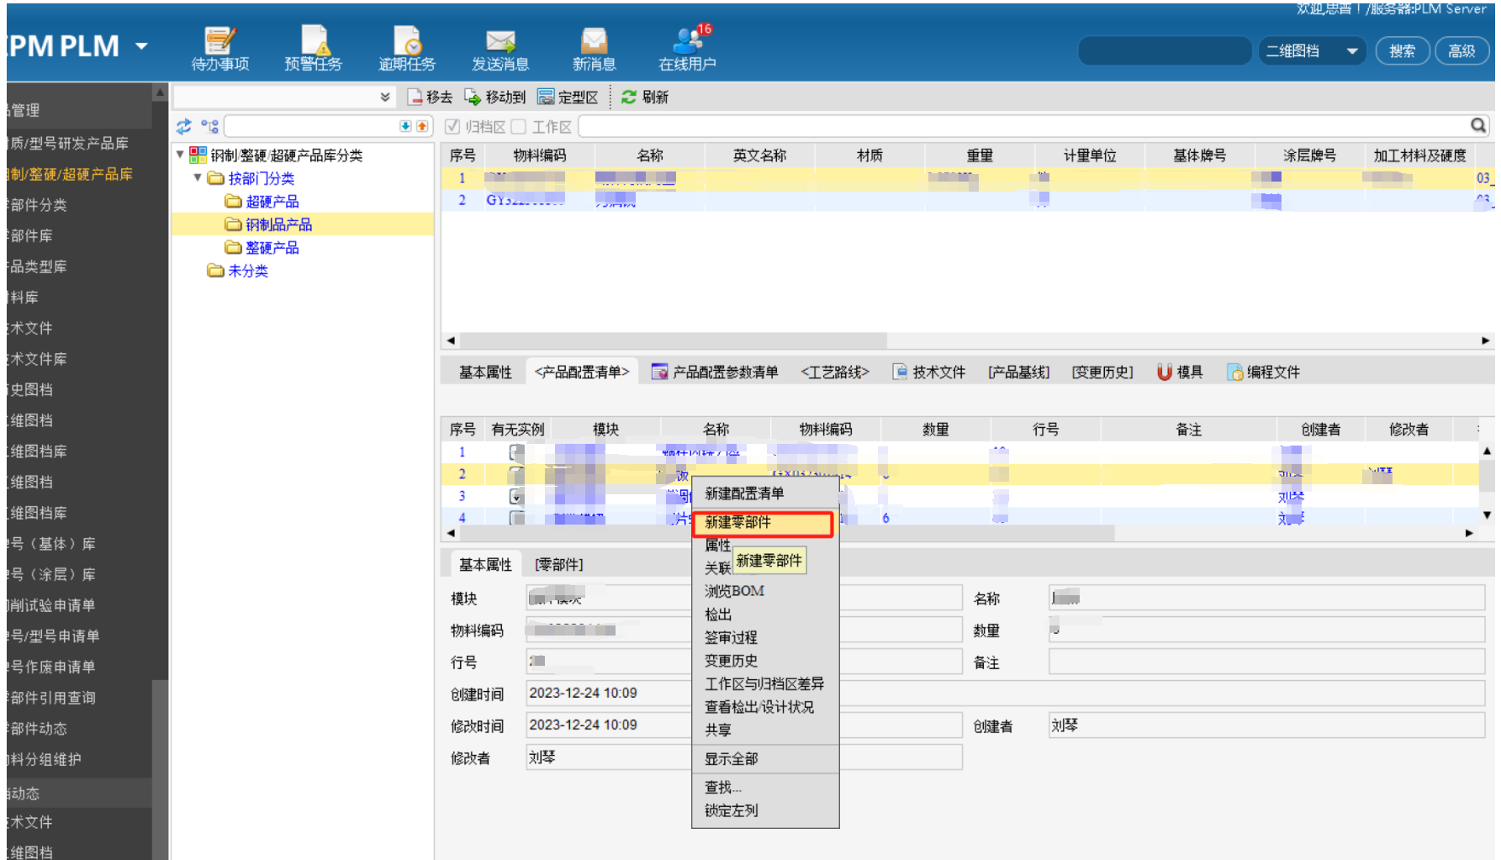This screenshot has height=860, width=1501.
Task: Click the 搜索 search button
Action: (x=1402, y=51)
